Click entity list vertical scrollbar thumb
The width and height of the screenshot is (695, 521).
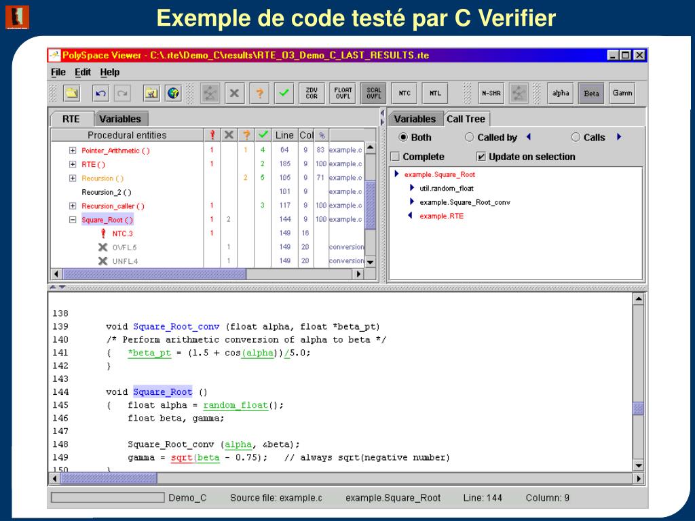(x=370, y=205)
